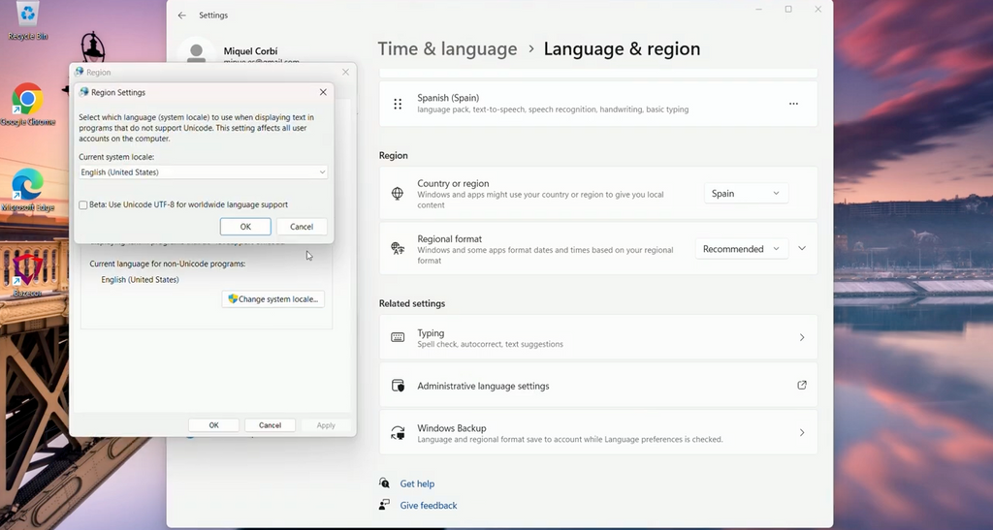This screenshot has width=993, height=530.
Task: Click the external link icon for Administrative language settings
Action: tap(802, 386)
